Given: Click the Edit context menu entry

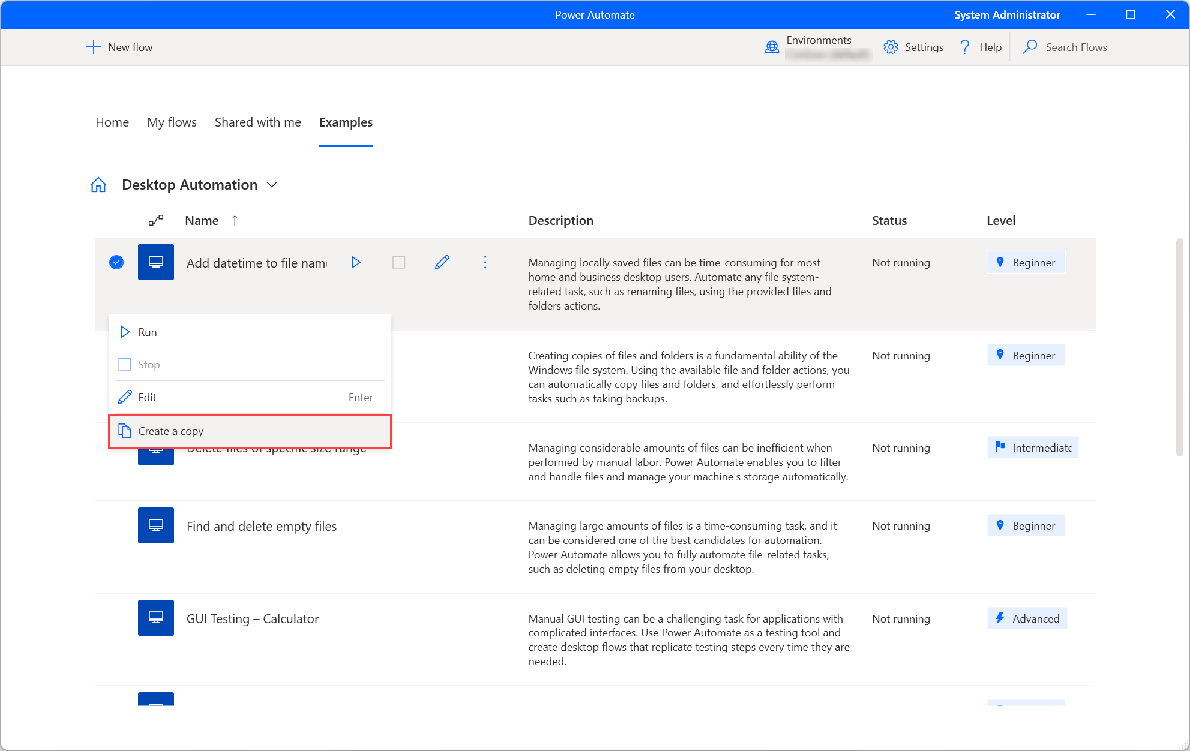Looking at the screenshot, I should coord(147,397).
